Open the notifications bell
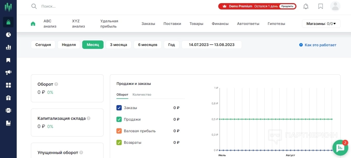Screen dimensions: 351x158 pos(306,6)
